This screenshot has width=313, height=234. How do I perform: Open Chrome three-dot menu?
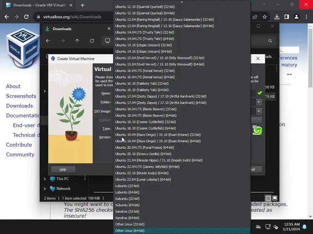click(x=306, y=17)
